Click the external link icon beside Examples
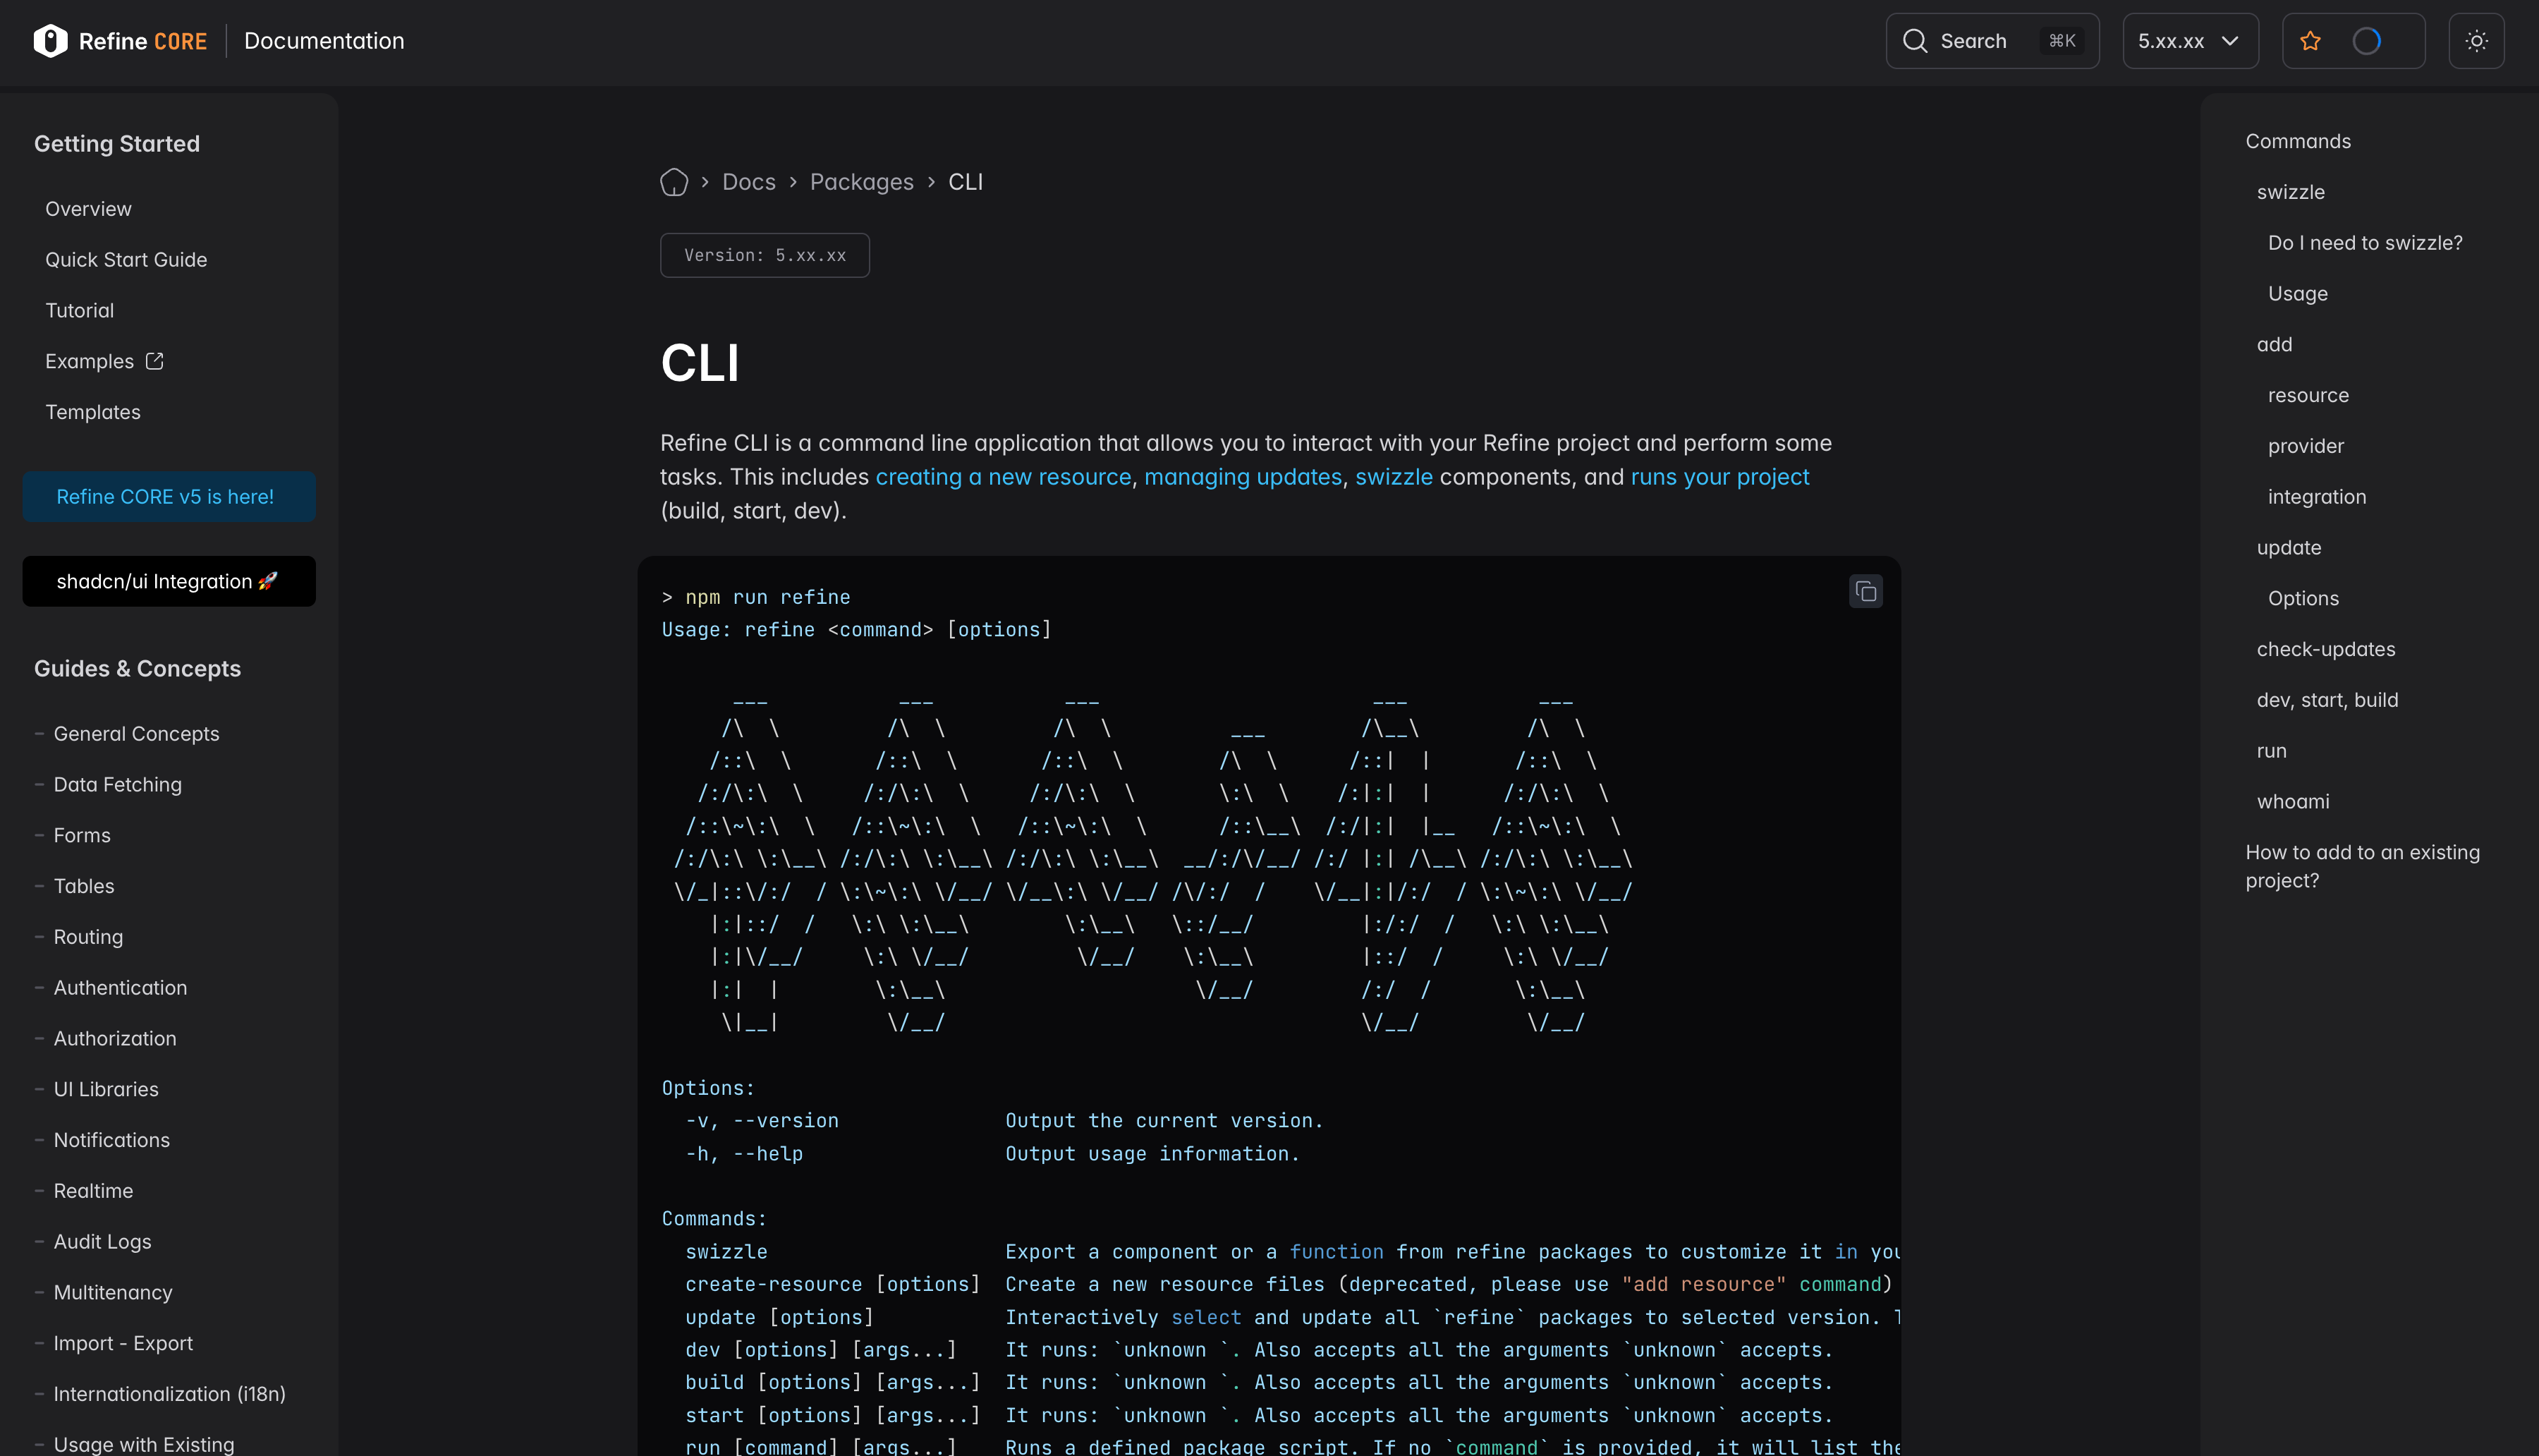The height and width of the screenshot is (1456, 2539). pyautogui.click(x=155, y=361)
